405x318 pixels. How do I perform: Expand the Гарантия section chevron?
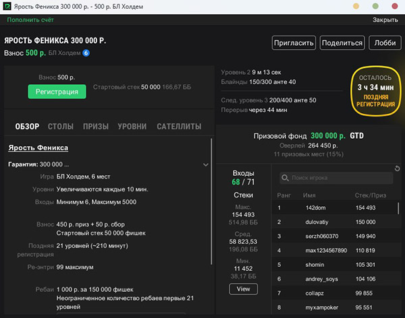(206, 164)
